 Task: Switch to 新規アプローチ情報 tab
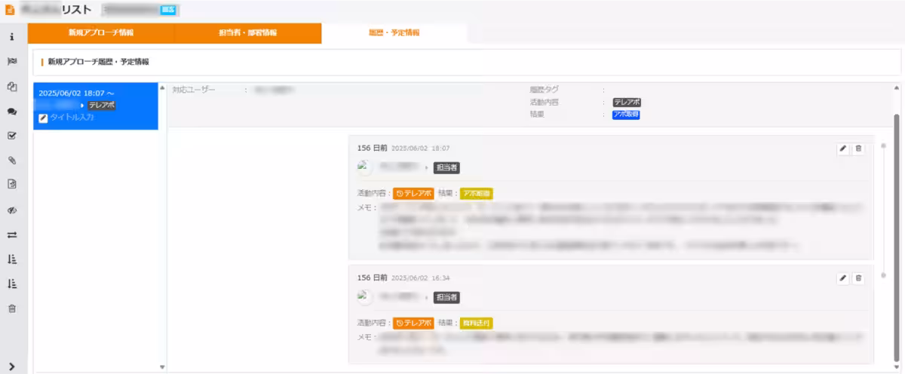pyautogui.click(x=100, y=33)
